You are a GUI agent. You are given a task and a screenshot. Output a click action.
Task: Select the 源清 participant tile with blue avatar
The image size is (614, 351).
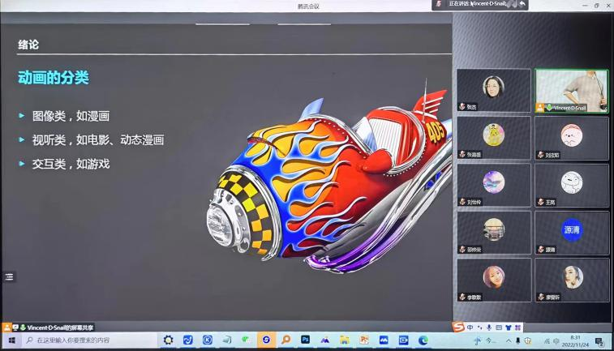click(x=572, y=233)
